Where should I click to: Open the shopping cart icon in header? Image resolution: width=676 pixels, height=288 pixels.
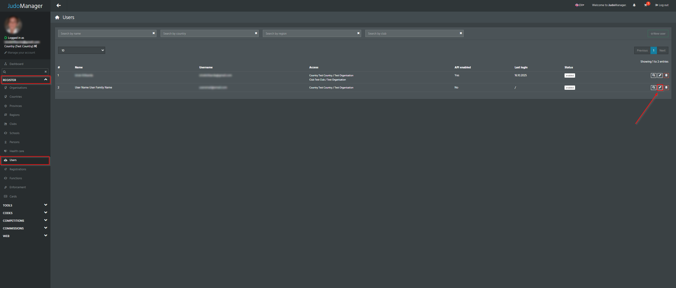645,5
